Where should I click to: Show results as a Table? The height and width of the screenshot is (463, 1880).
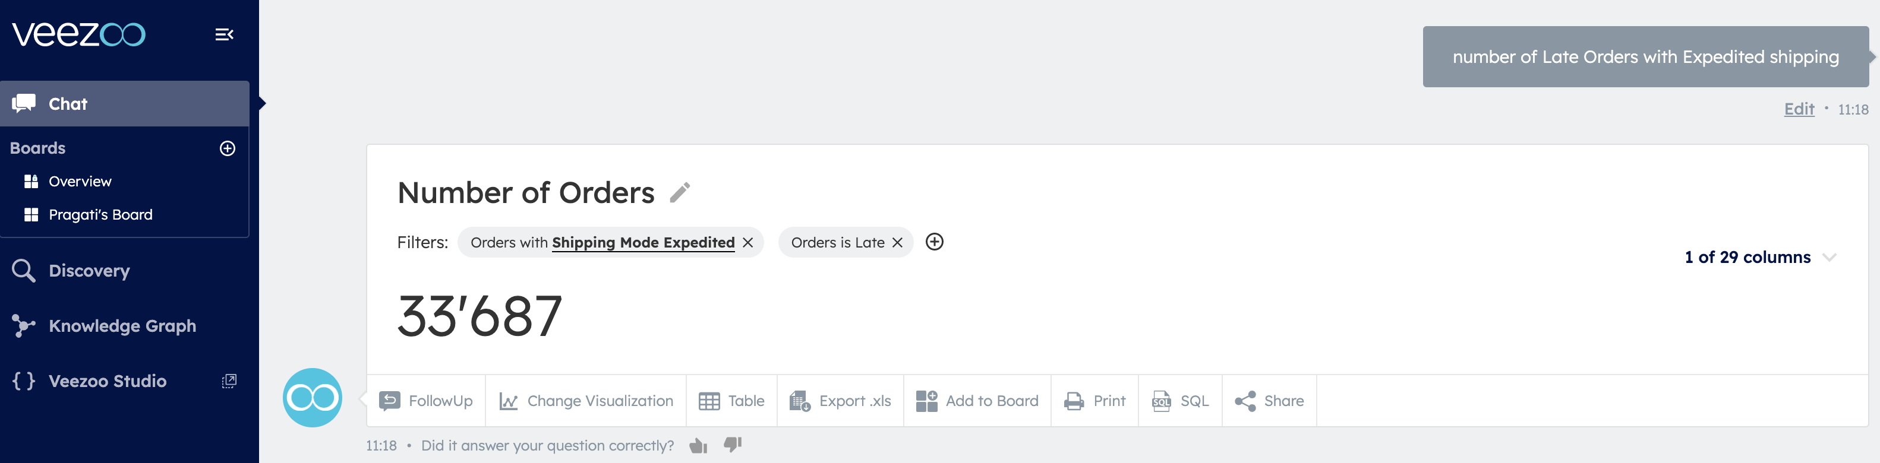coord(731,400)
